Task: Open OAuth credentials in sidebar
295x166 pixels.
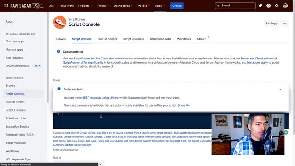Action: click(x=17, y=65)
